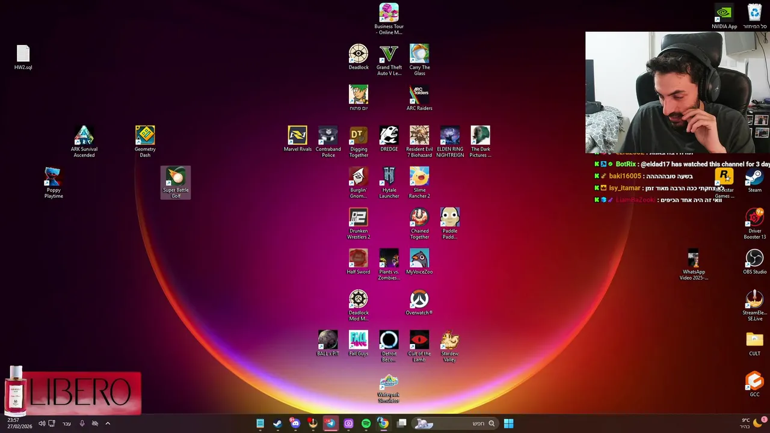Switch to Google Chrome in taskbar

tap(383, 423)
